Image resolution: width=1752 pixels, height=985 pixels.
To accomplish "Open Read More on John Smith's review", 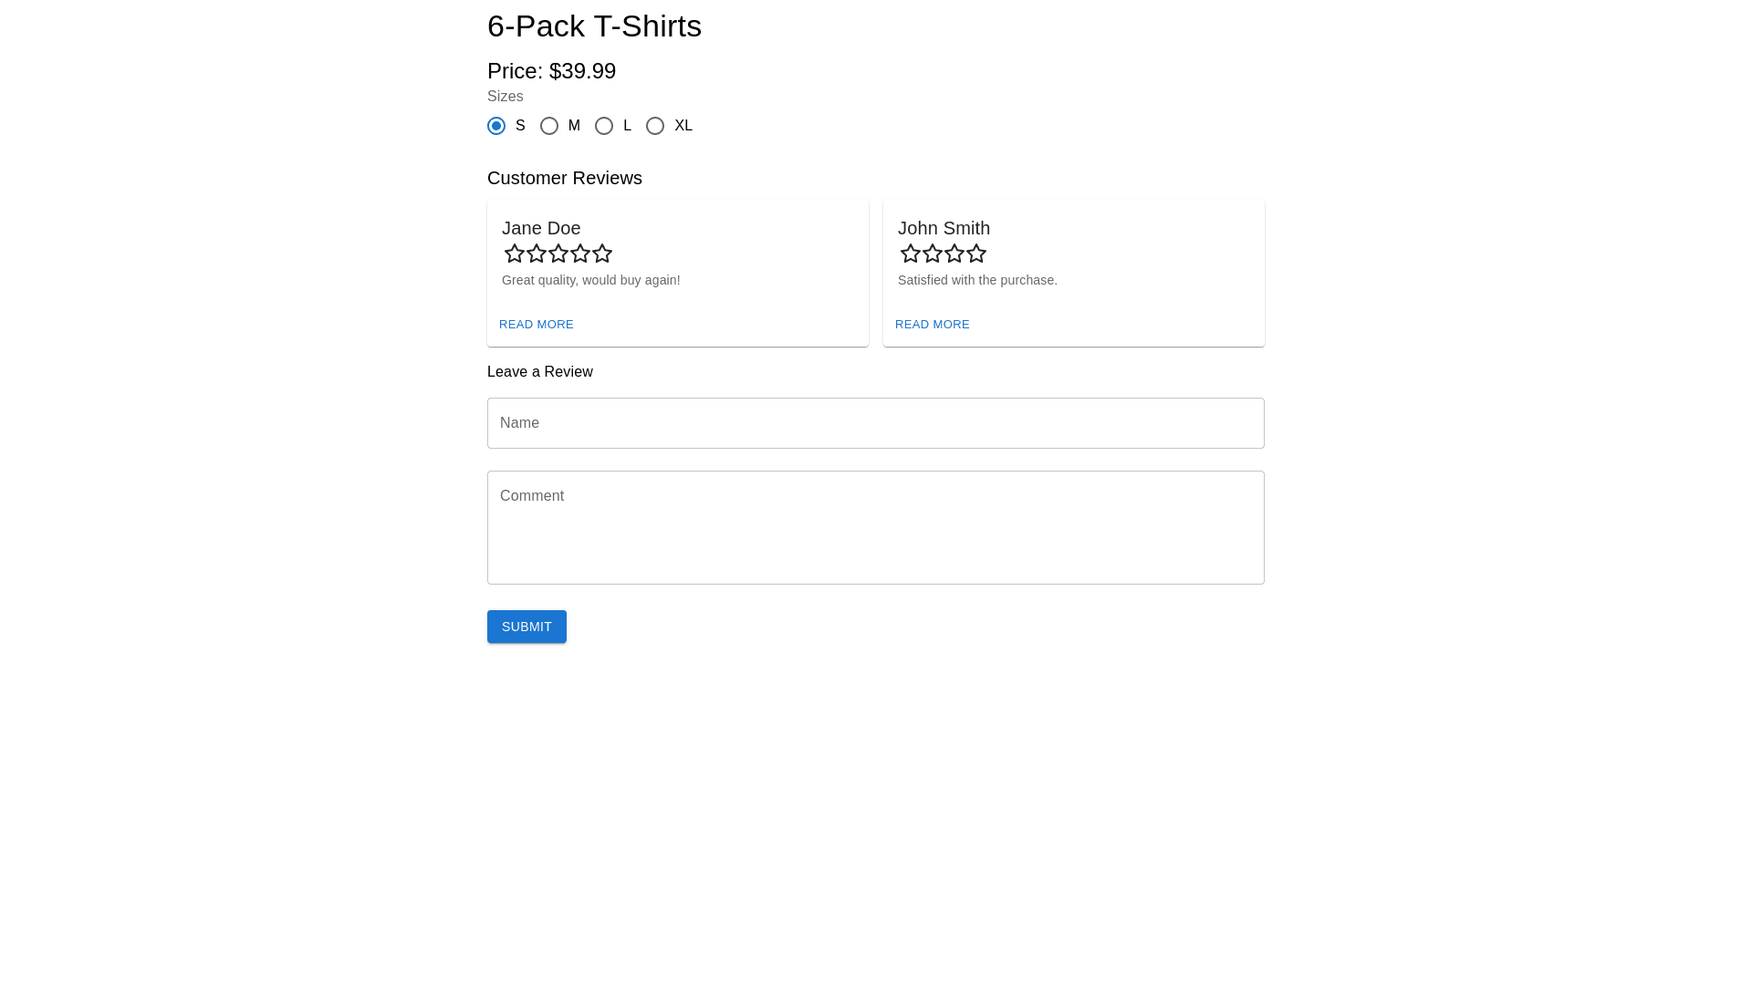I will coord(933,325).
